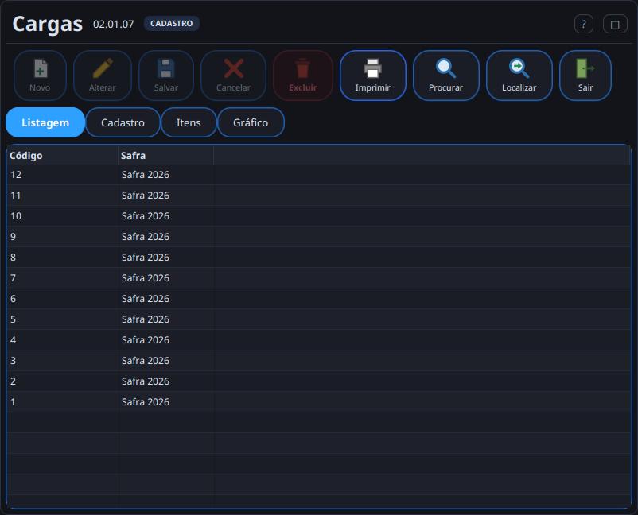
Task: Print the list with Imprimir
Action: pos(373,76)
